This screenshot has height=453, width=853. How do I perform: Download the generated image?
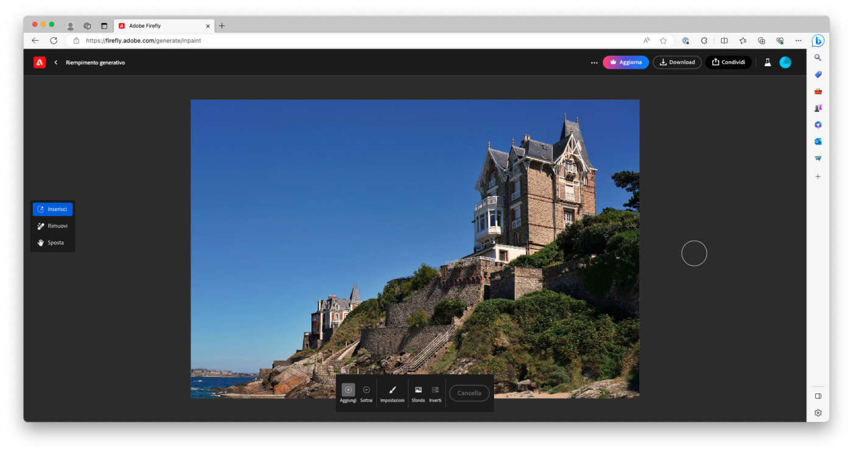(x=678, y=62)
